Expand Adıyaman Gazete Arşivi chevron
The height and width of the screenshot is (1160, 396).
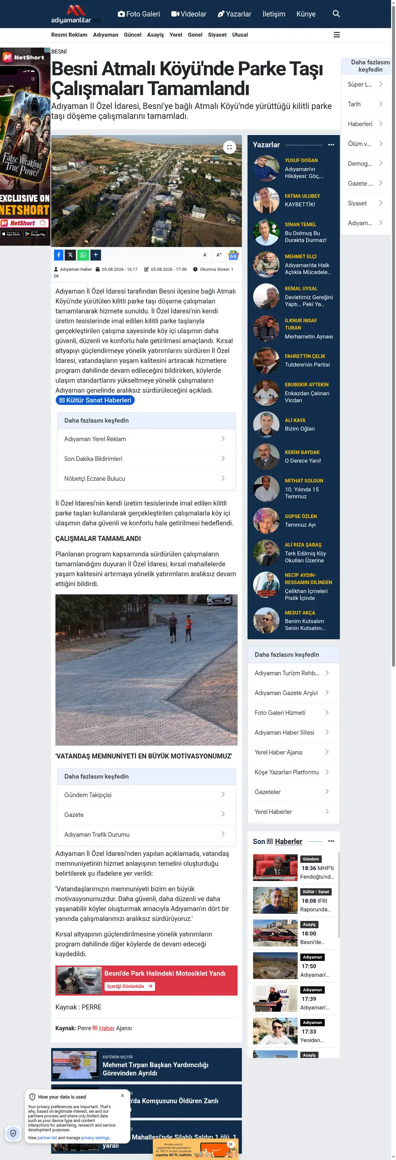click(x=326, y=692)
